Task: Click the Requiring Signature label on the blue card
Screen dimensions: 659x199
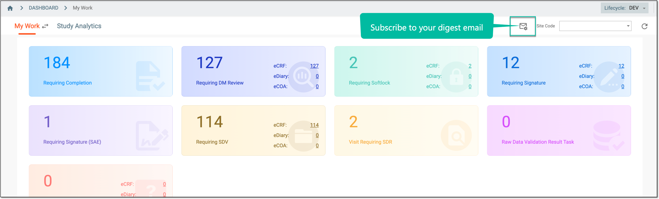Action: point(524,83)
